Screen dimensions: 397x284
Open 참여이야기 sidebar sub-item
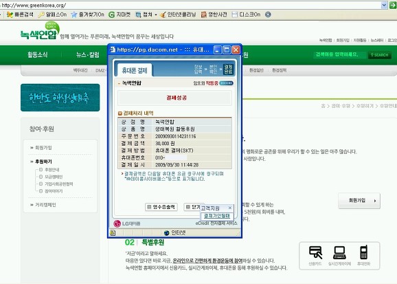(54, 191)
